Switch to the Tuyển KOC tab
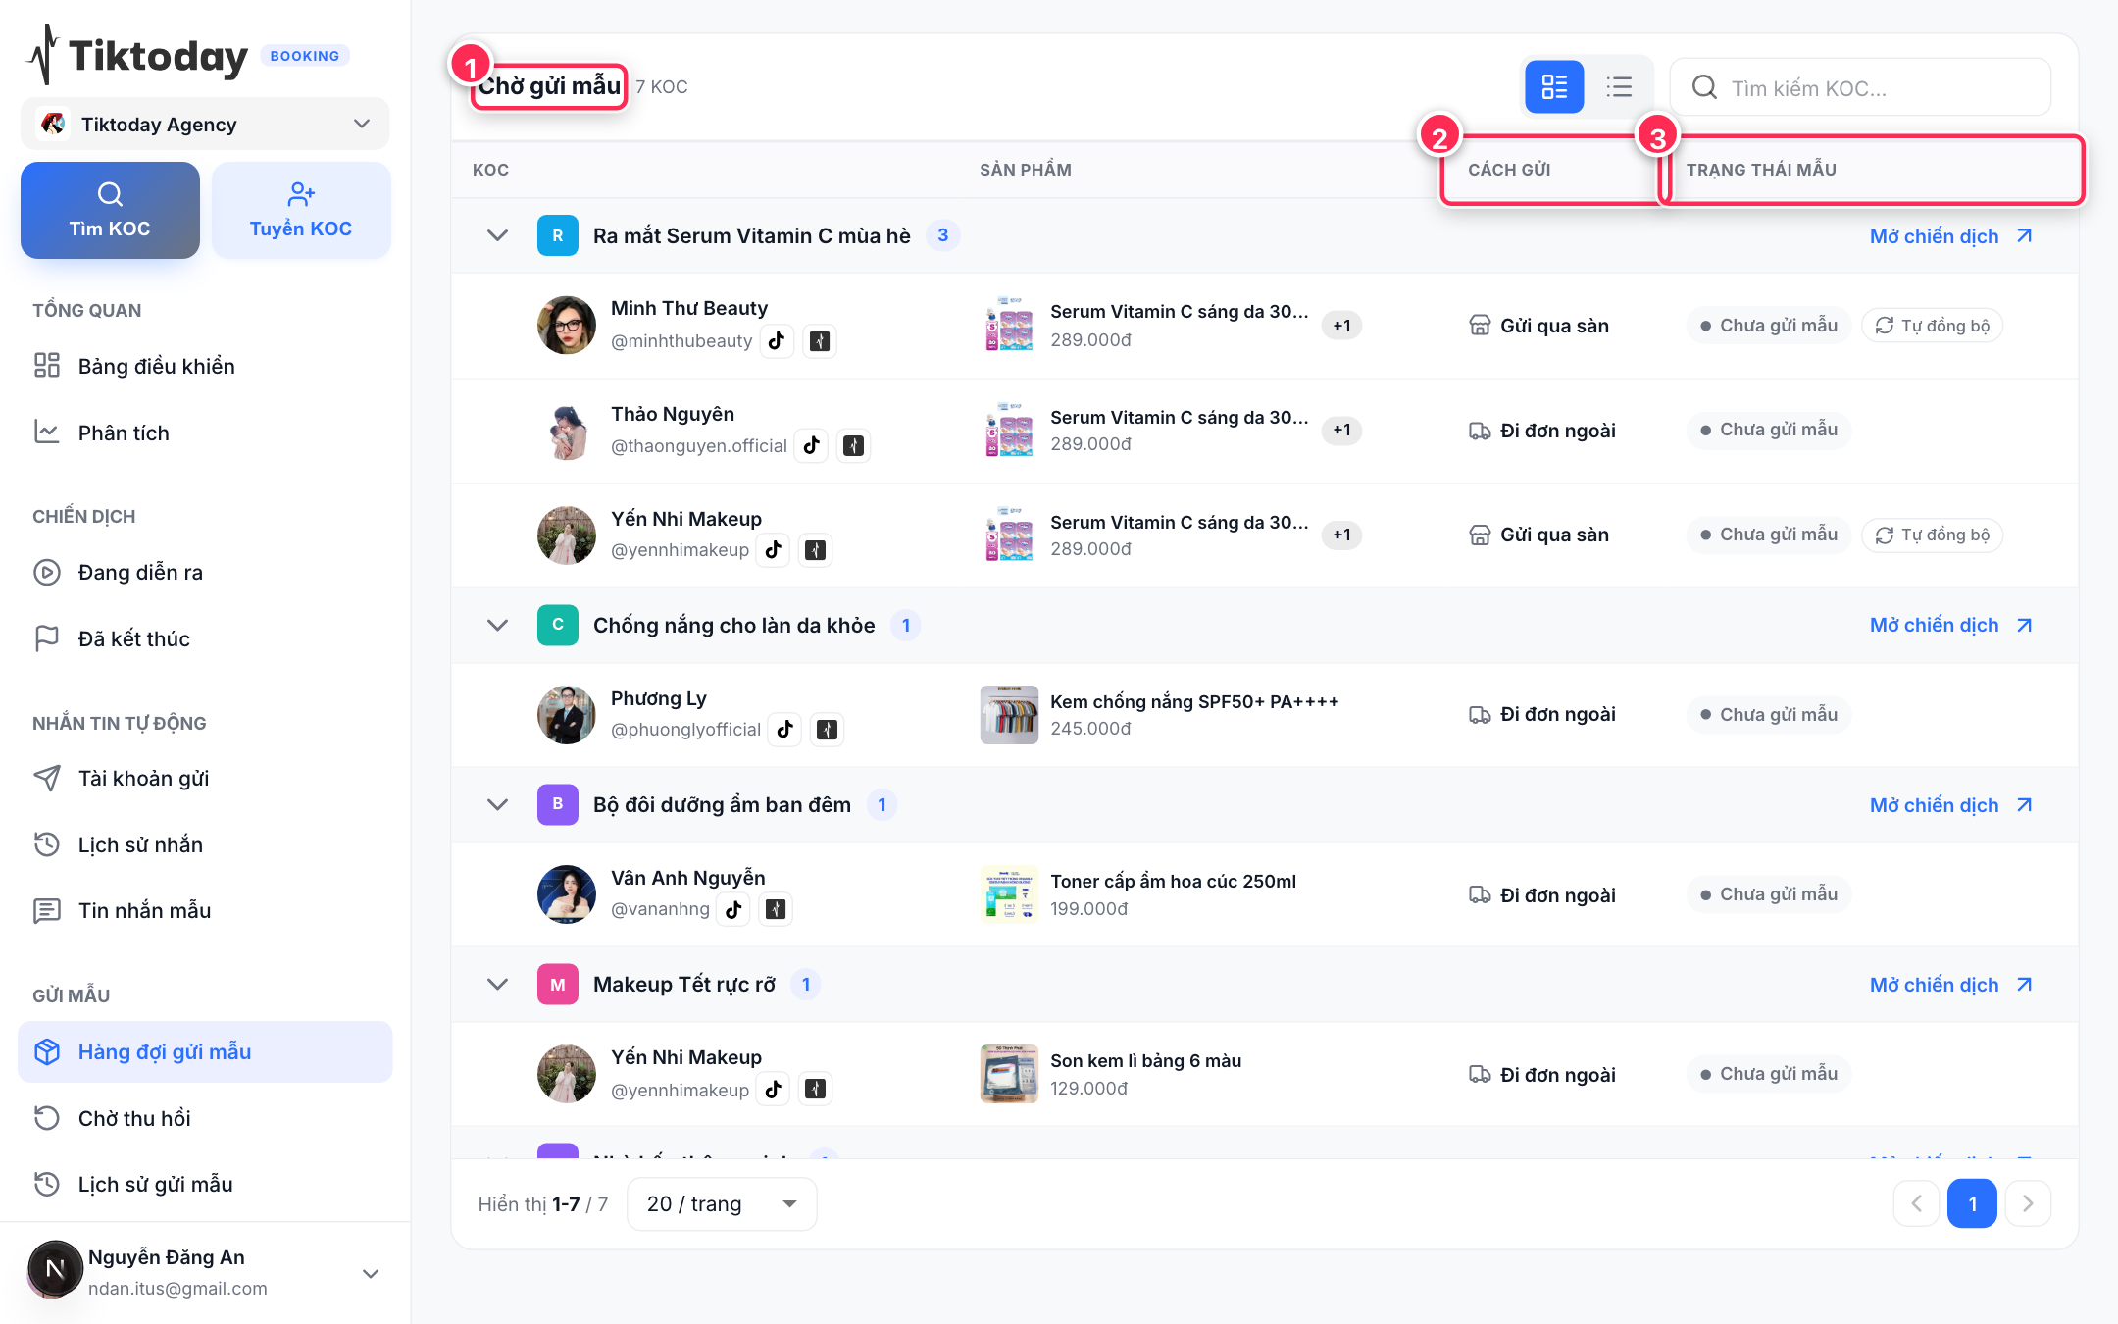This screenshot has width=2118, height=1324. tap(301, 210)
